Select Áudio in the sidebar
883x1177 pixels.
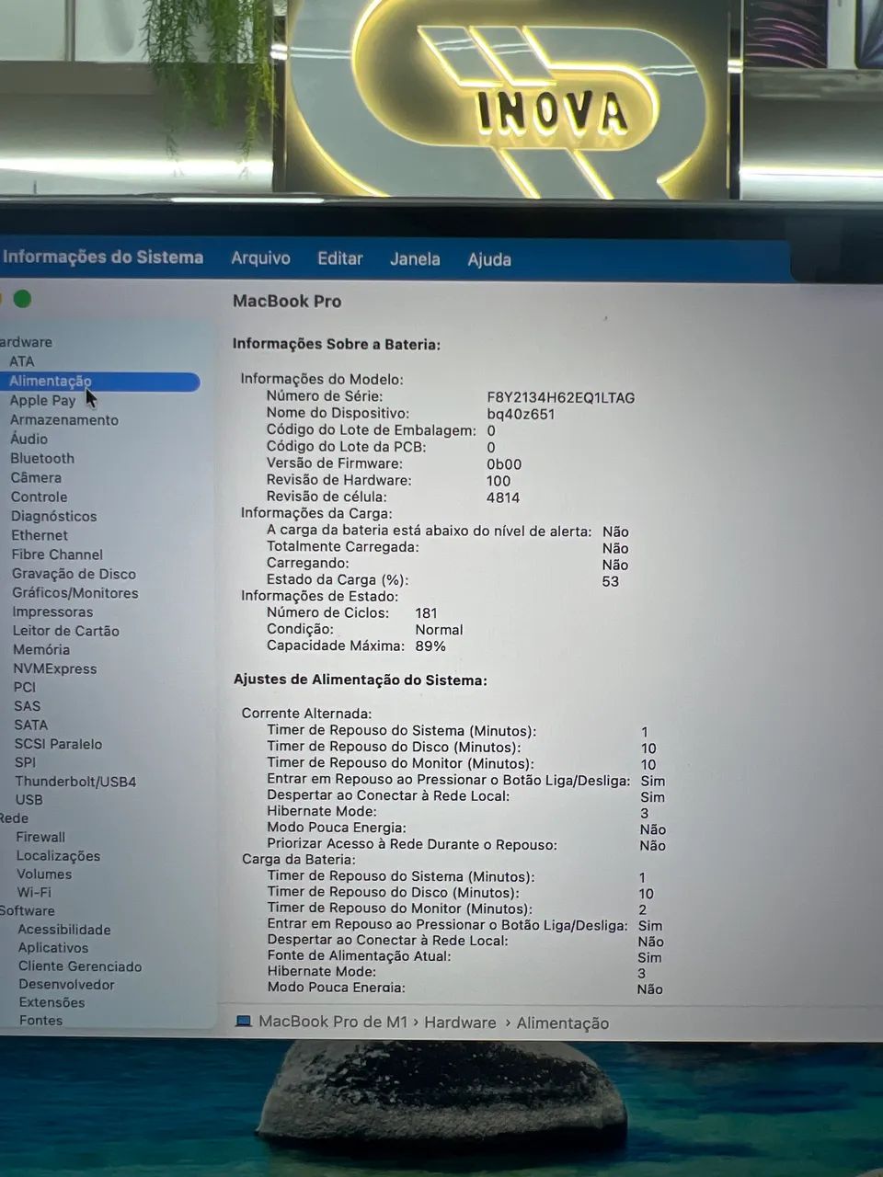pyautogui.click(x=29, y=439)
